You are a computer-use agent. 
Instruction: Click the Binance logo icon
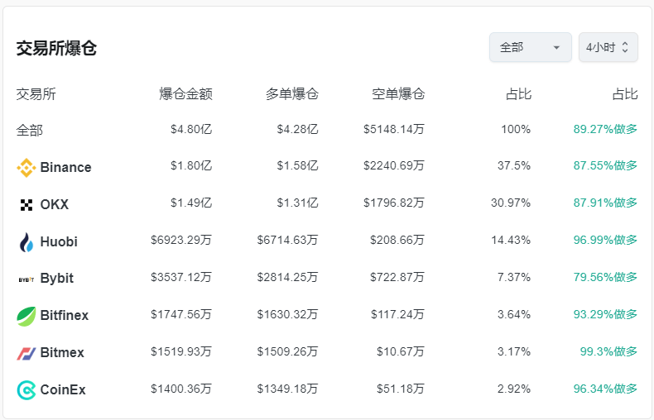point(26,168)
